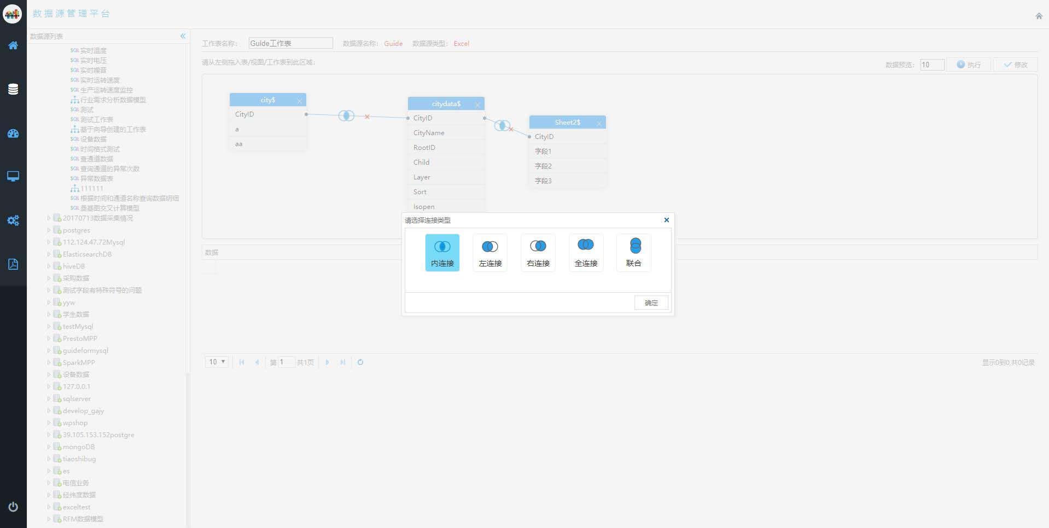
Task: Click the 修改 modify button
Action: coord(1016,65)
